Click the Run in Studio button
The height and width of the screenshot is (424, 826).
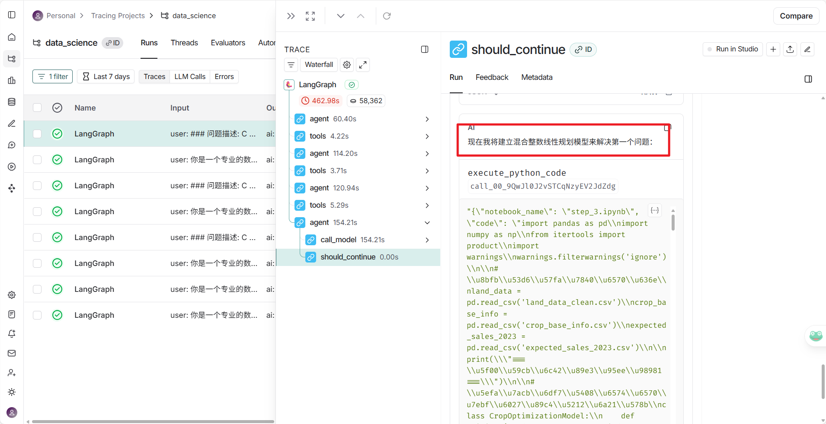click(x=733, y=49)
